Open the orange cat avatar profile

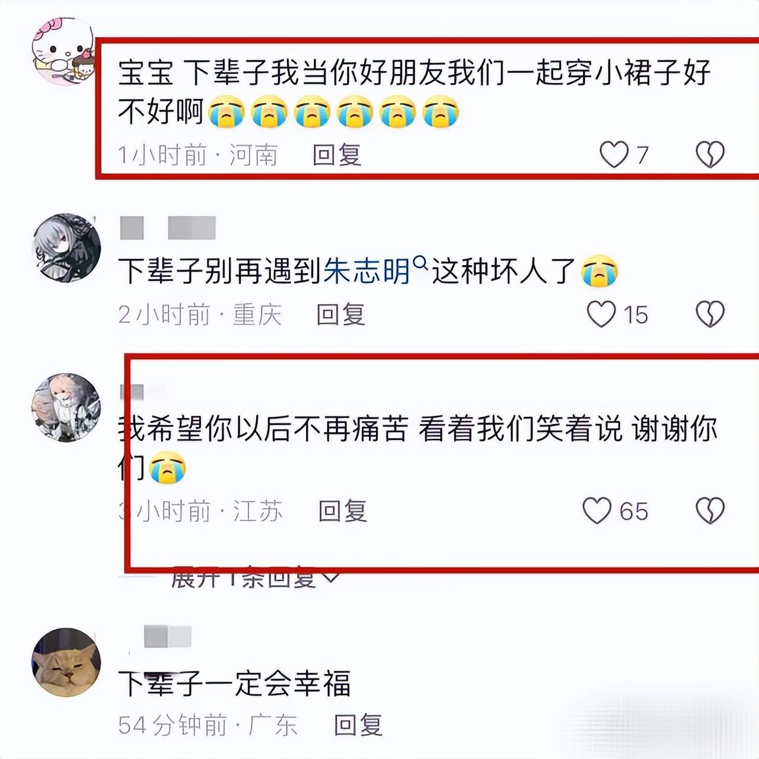pyautogui.click(x=66, y=662)
